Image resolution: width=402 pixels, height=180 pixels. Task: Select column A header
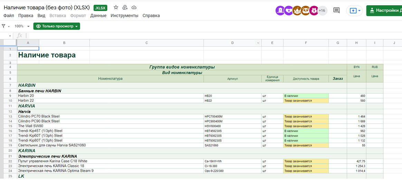point(28,43)
